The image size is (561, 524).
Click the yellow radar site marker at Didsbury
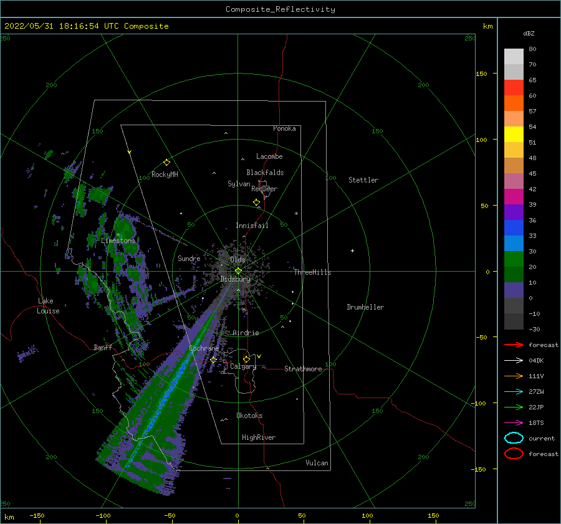[238, 271]
